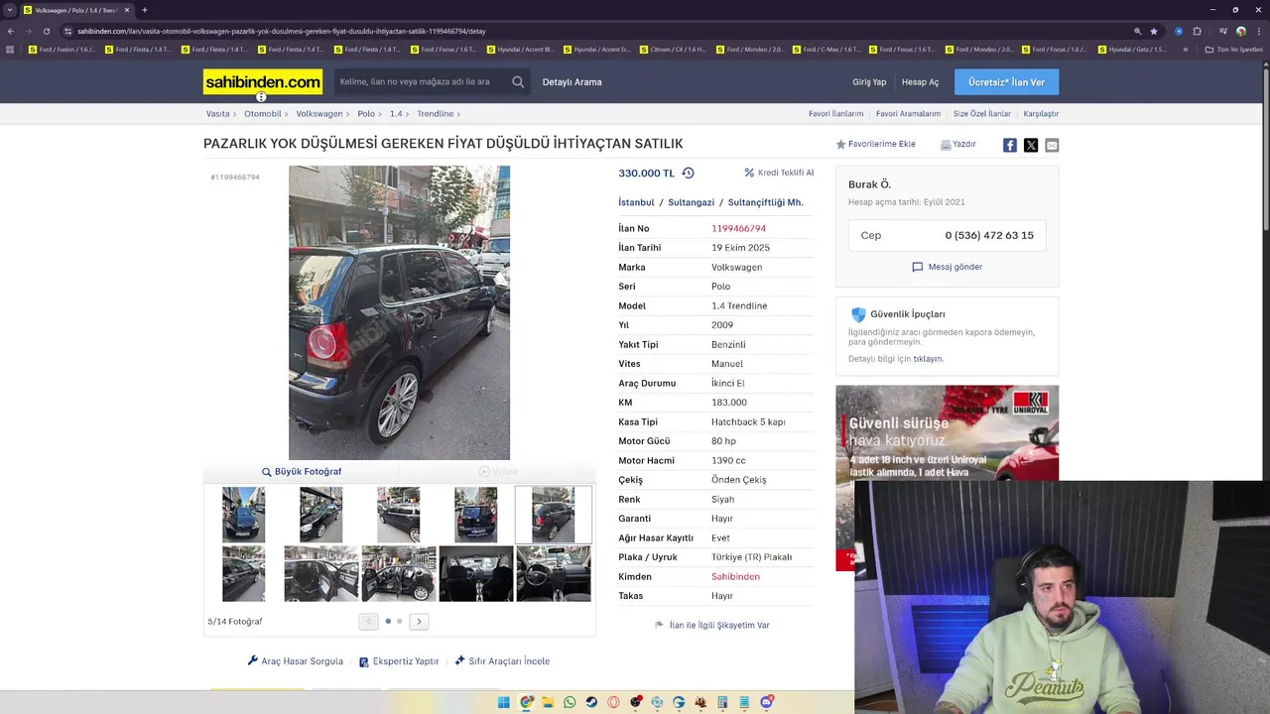Click the Mesaj gönder message icon link
Screen dimensions: 1270x714
tap(947, 267)
